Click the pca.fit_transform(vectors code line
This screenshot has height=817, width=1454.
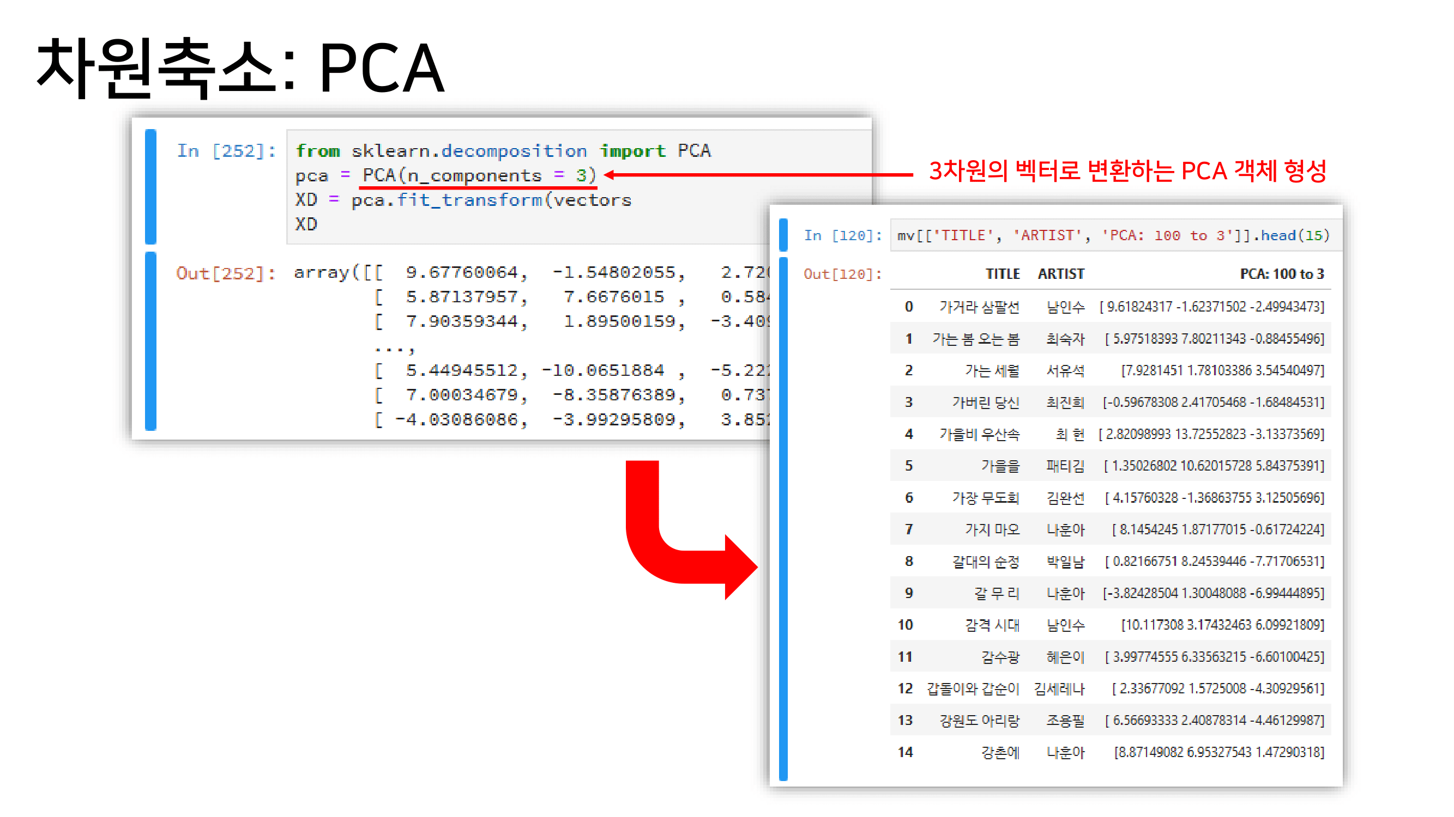(491, 200)
